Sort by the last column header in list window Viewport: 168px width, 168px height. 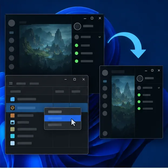point(76,92)
